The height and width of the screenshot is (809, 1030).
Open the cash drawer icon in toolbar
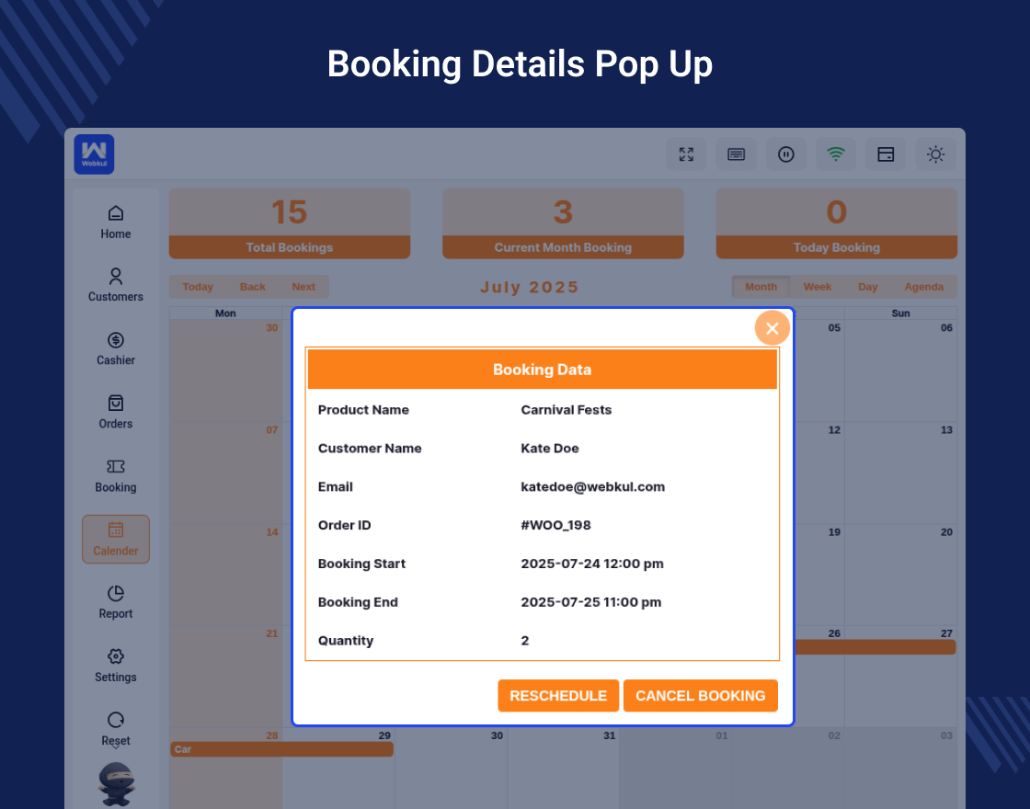(886, 154)
